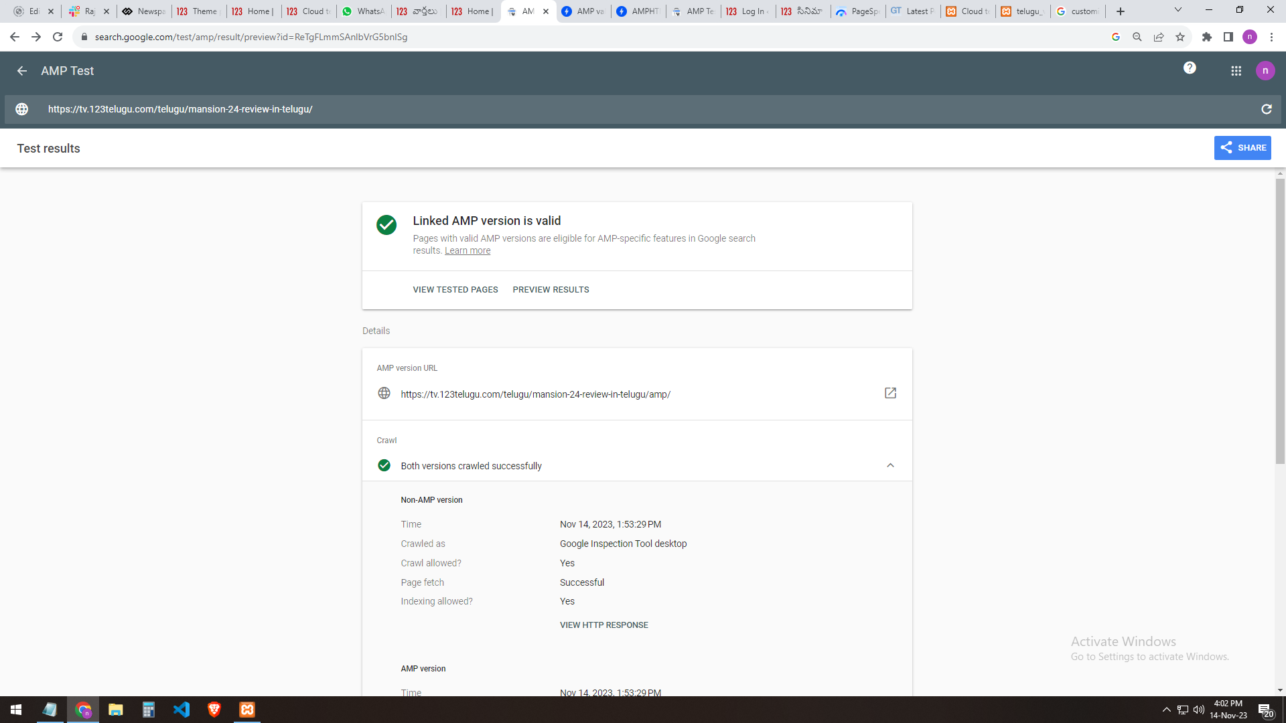1286x723 pixels.
Task: Close the active AMP Test tab
Action: (546, 11)
